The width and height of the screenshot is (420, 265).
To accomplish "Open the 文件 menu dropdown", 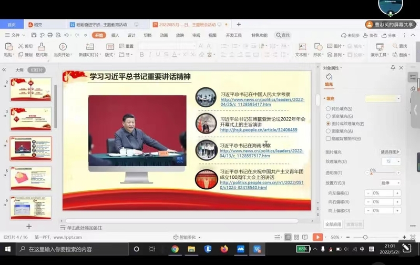I will point(15,35).
